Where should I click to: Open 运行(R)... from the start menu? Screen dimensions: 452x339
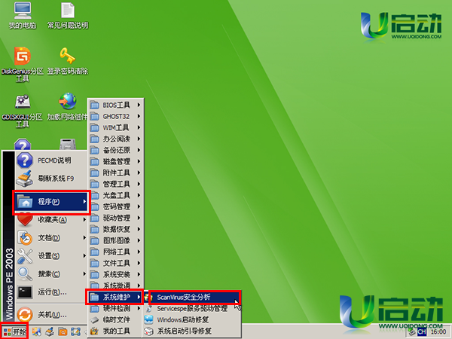51,292
